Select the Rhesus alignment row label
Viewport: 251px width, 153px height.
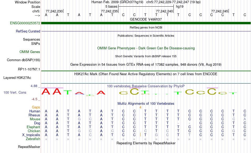[x=34, y=115]
